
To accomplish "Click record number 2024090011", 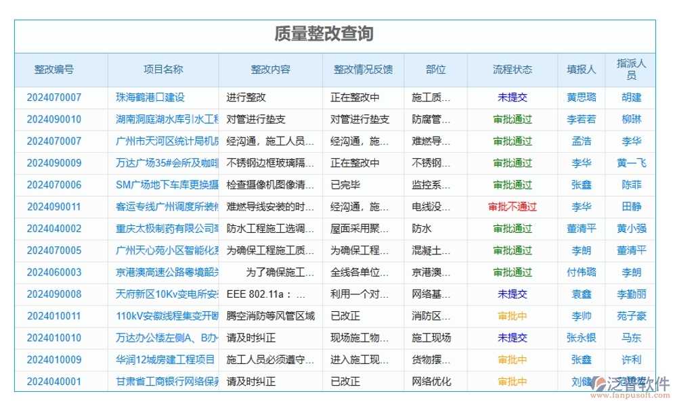I will click(x=54, y=206).
